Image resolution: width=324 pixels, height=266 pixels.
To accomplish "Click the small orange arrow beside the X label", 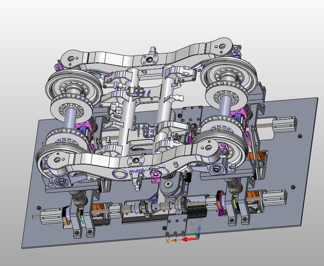I will [x=174, y=240].
